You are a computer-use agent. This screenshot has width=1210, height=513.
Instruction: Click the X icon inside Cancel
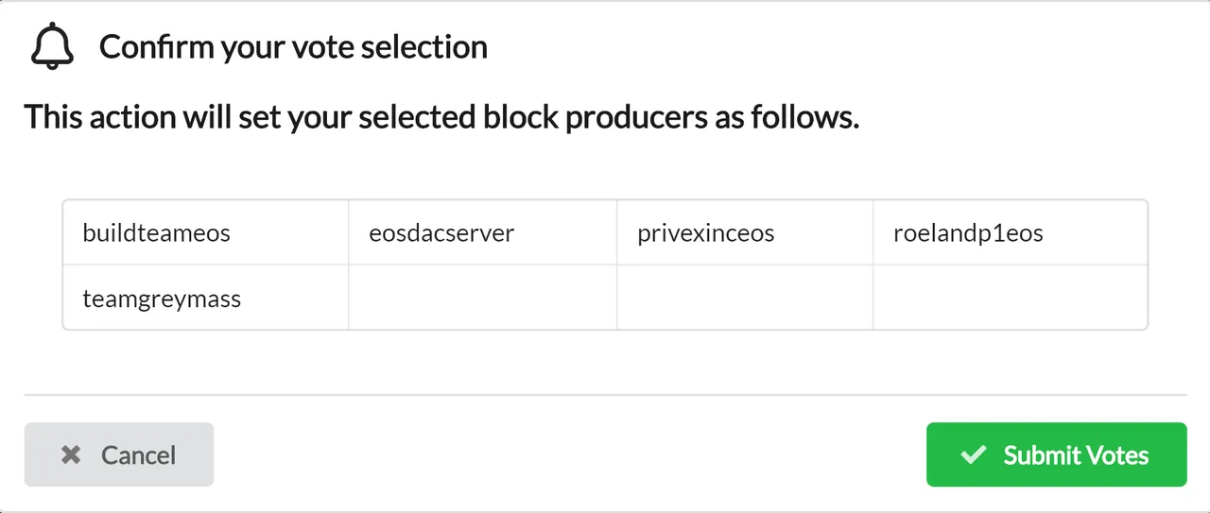71,454
